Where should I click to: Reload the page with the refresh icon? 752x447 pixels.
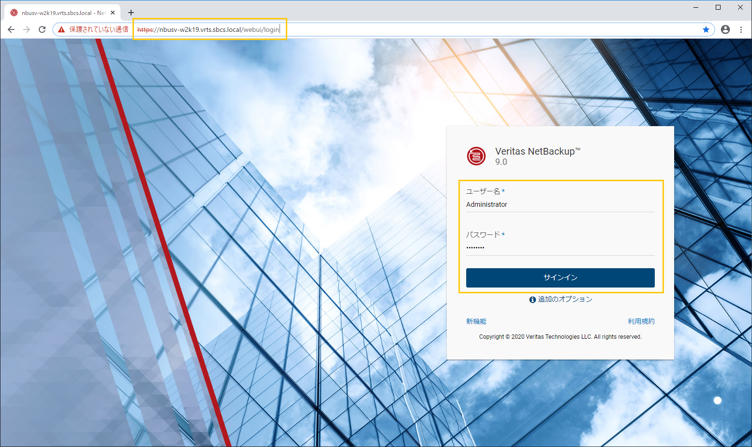(42, 29)
